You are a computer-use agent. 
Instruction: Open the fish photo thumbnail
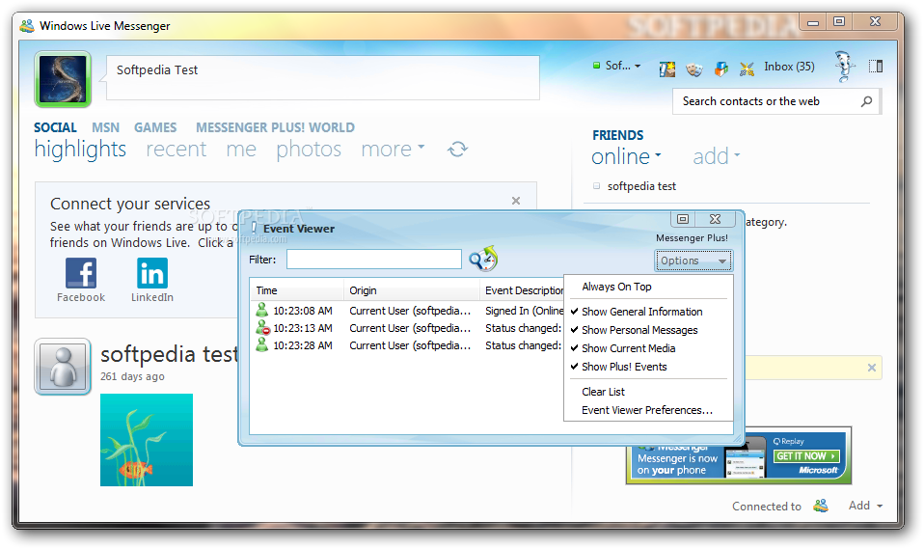(x=147, y=440)
